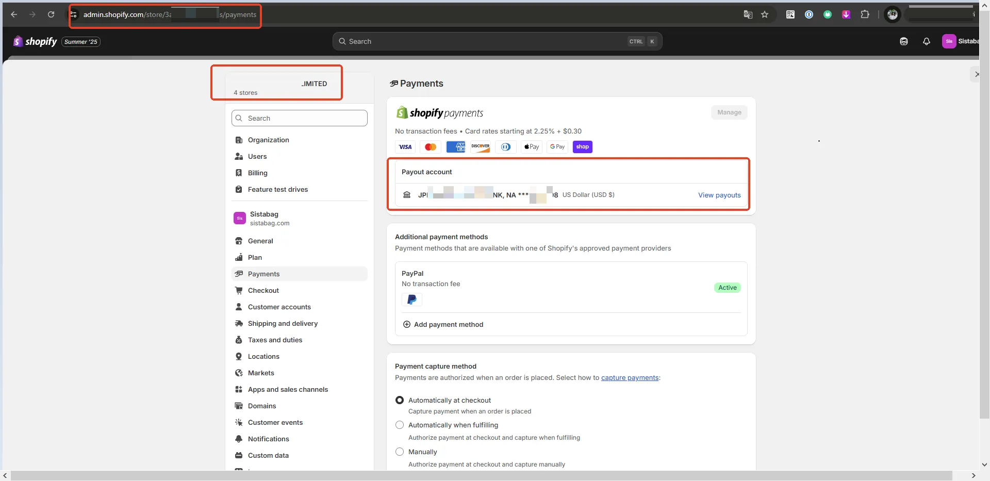Open Billing settings
This screenshot has height=481, width=990.
click(300, 173)
